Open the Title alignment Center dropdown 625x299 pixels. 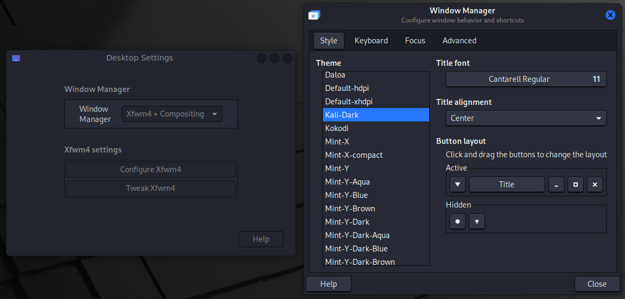coord(526,118)
